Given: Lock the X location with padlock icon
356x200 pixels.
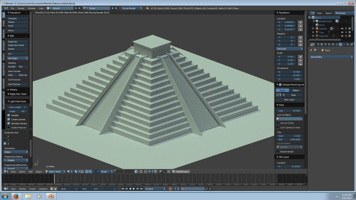Looking at the screenshot, I should tap(300, 22).
